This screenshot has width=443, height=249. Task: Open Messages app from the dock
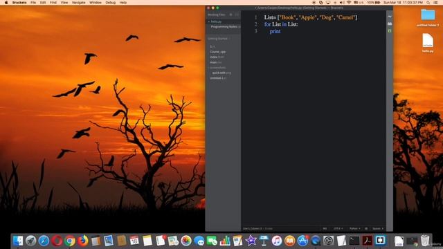(x=199, y=241)
